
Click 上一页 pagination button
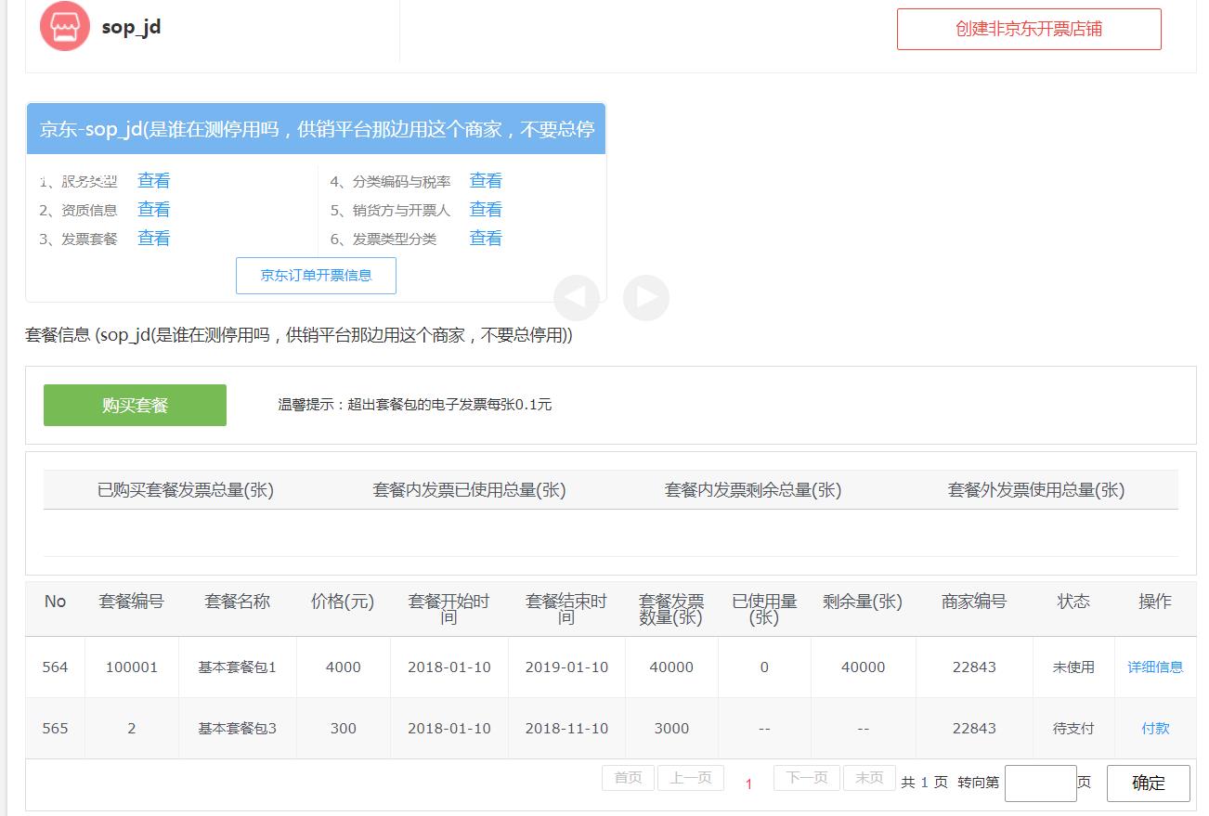click(691, 778)
